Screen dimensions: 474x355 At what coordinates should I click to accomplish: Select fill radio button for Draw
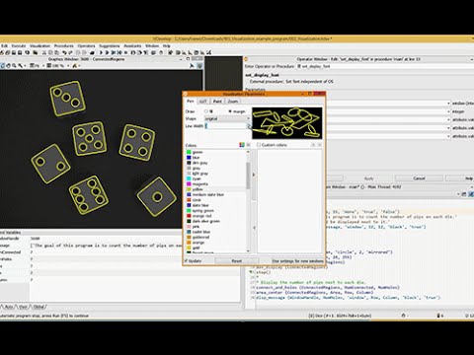coord(206,111)
